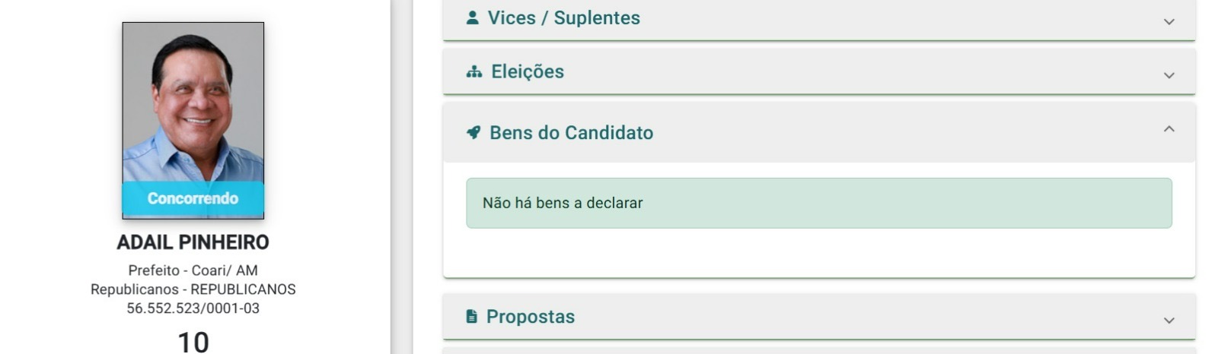Click the candidate photo thumbnail
This screenshot has height=354, width=1218.
click(x=193, y=120)
